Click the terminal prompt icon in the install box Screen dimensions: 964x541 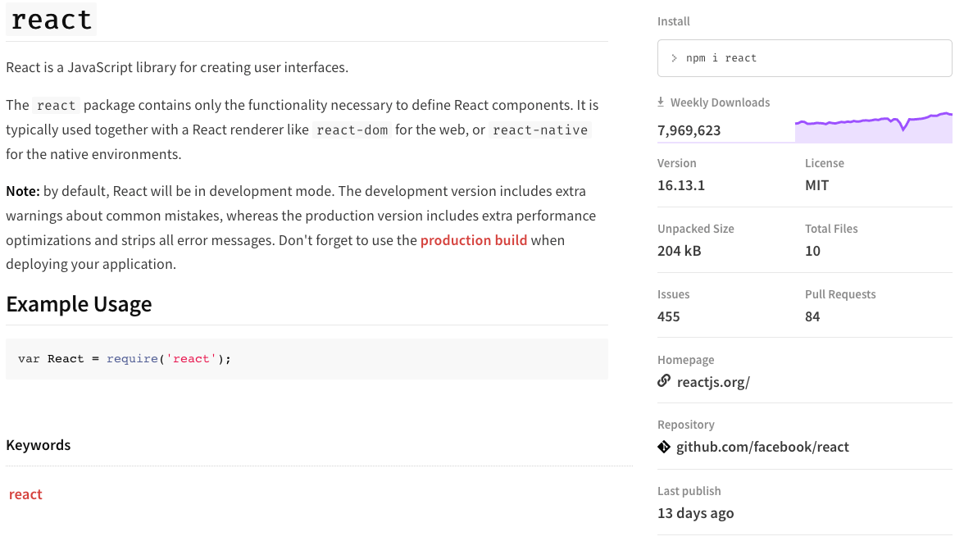point(675,57)
